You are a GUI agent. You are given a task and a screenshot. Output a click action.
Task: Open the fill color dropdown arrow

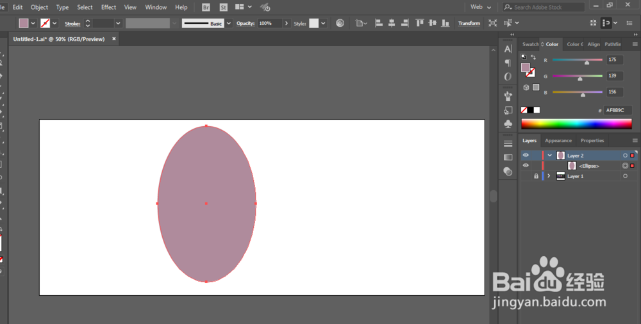33,23
